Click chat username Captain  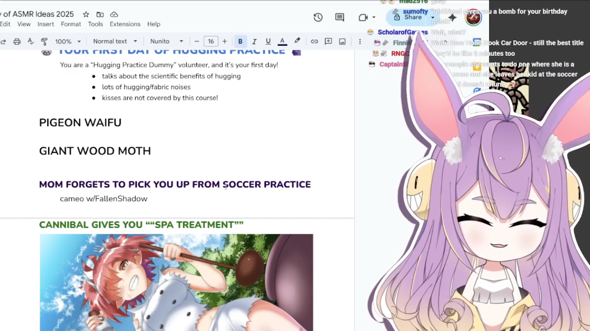point(391,64)
